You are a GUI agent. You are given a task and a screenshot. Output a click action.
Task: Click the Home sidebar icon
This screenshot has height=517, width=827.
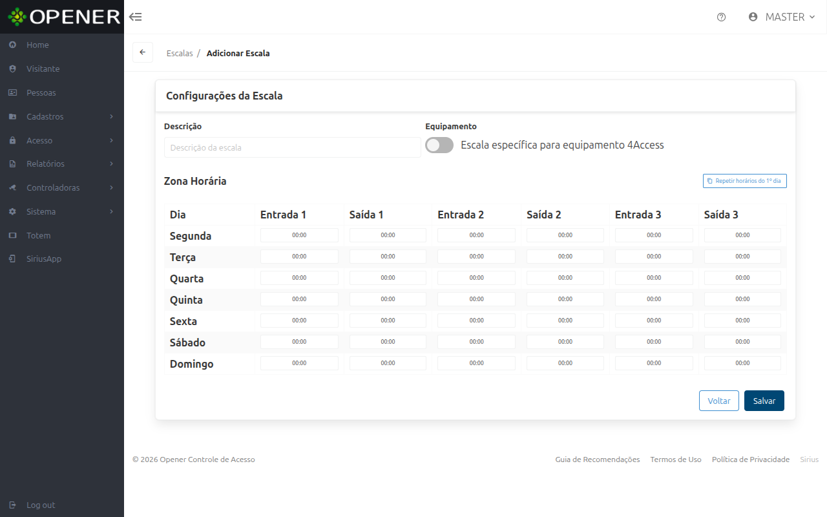12,45
